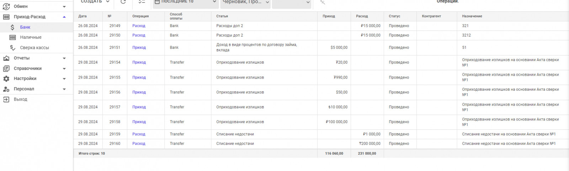This screenshot has height=171, width=569.
Task: Open Приход link of operation 29158
Action: 139,122
